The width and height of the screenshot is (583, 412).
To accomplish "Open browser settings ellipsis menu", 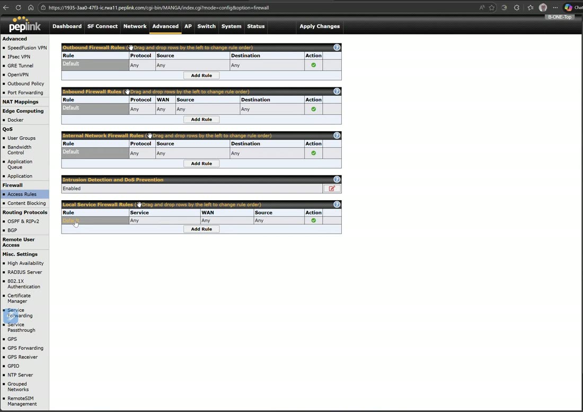I will pyautogui.click(x=555, y=7).
